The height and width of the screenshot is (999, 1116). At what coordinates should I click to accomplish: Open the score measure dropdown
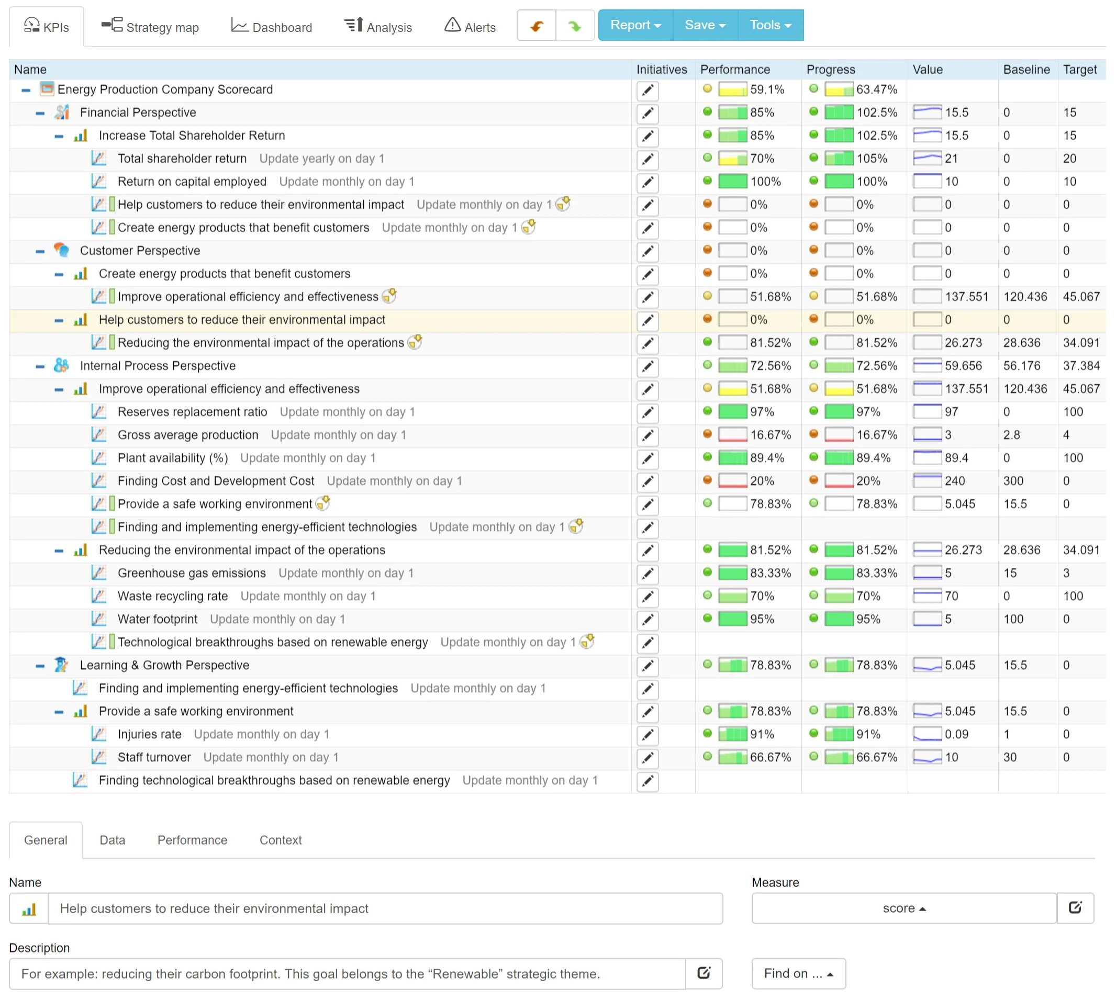pyautogui.click(x=903, y=908)
